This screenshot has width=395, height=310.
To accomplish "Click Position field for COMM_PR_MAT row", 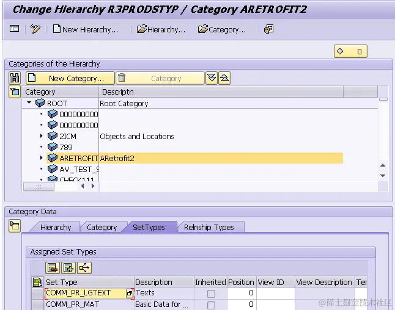I will pyautogui.click(x=242, y=305).
